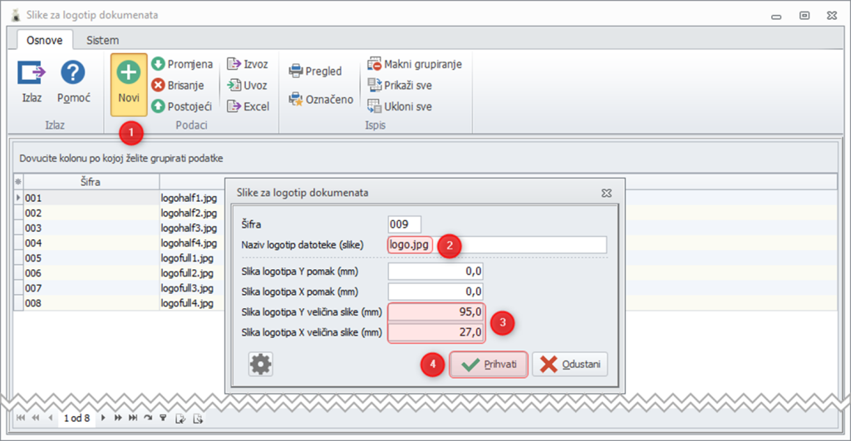Click the Naziv logotip datoteke field
Image resolution: width=851 pixels, height=441 pixels.
497,245
